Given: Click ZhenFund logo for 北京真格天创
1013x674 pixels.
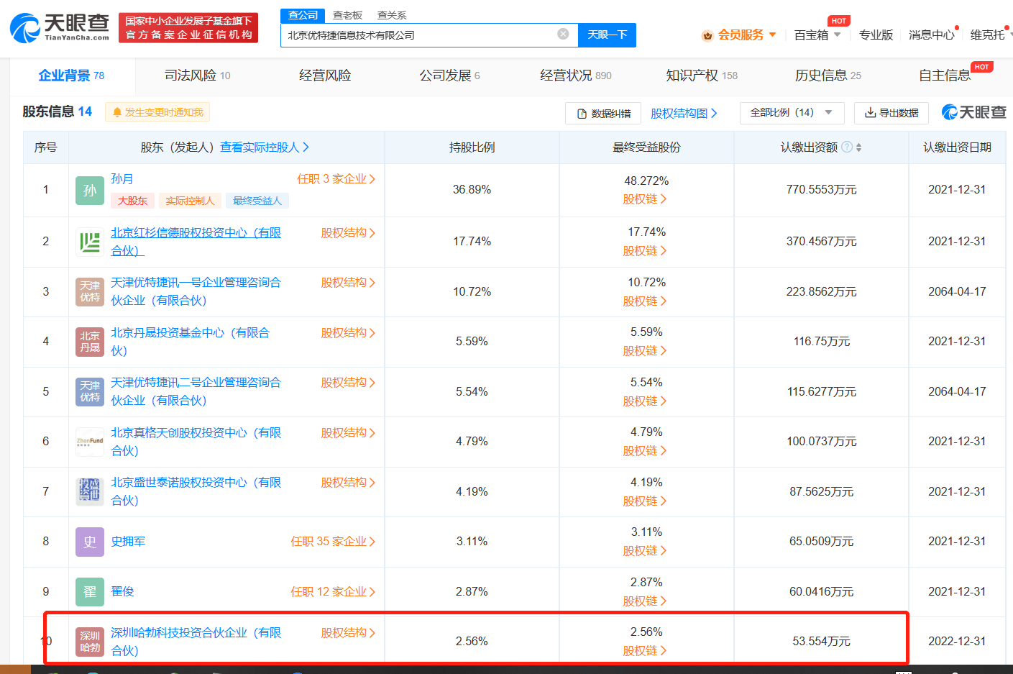Looking at the screenshot, I should pyautogui.click(x=90, y=442).
